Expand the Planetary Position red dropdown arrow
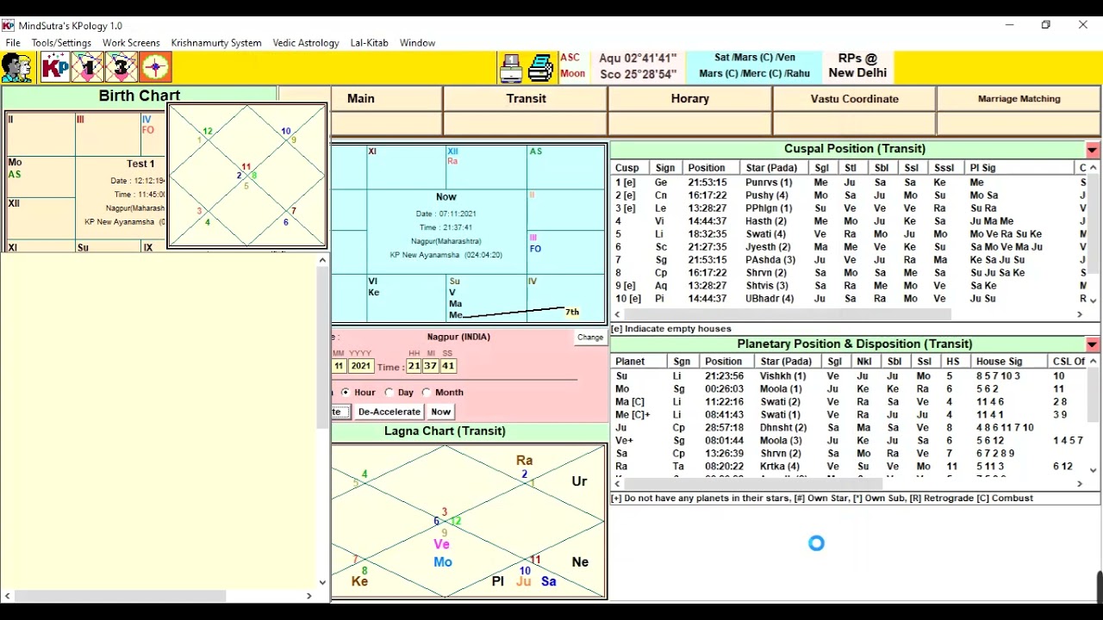Screen dimensions: 1103x620 pyautogui.click(x=1092, y=344)
